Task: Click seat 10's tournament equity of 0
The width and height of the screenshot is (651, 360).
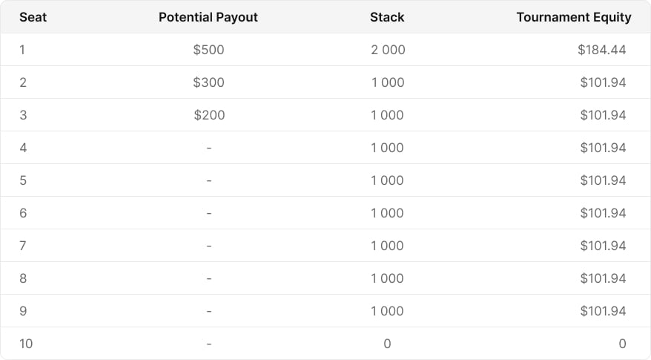Action: tap(622, 344)
